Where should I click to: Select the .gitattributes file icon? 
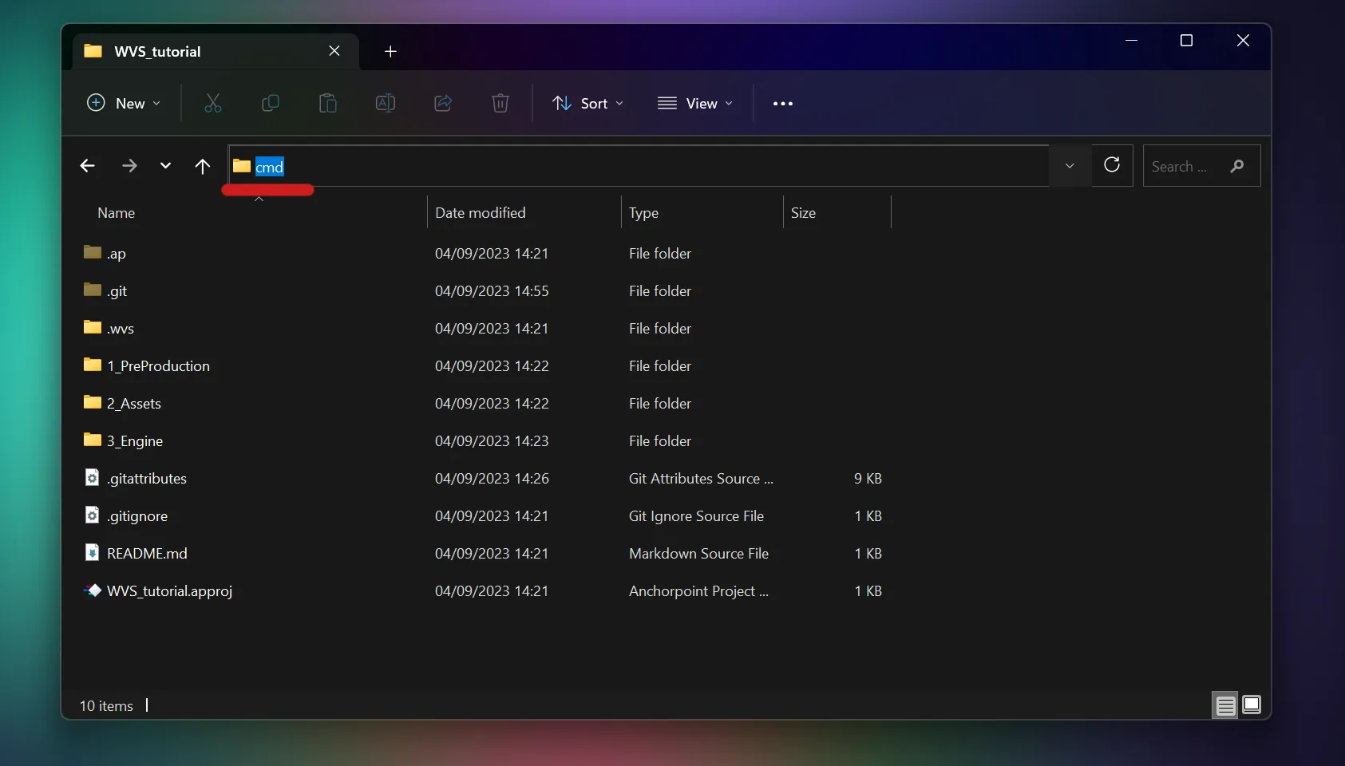[x=93, y=477]
